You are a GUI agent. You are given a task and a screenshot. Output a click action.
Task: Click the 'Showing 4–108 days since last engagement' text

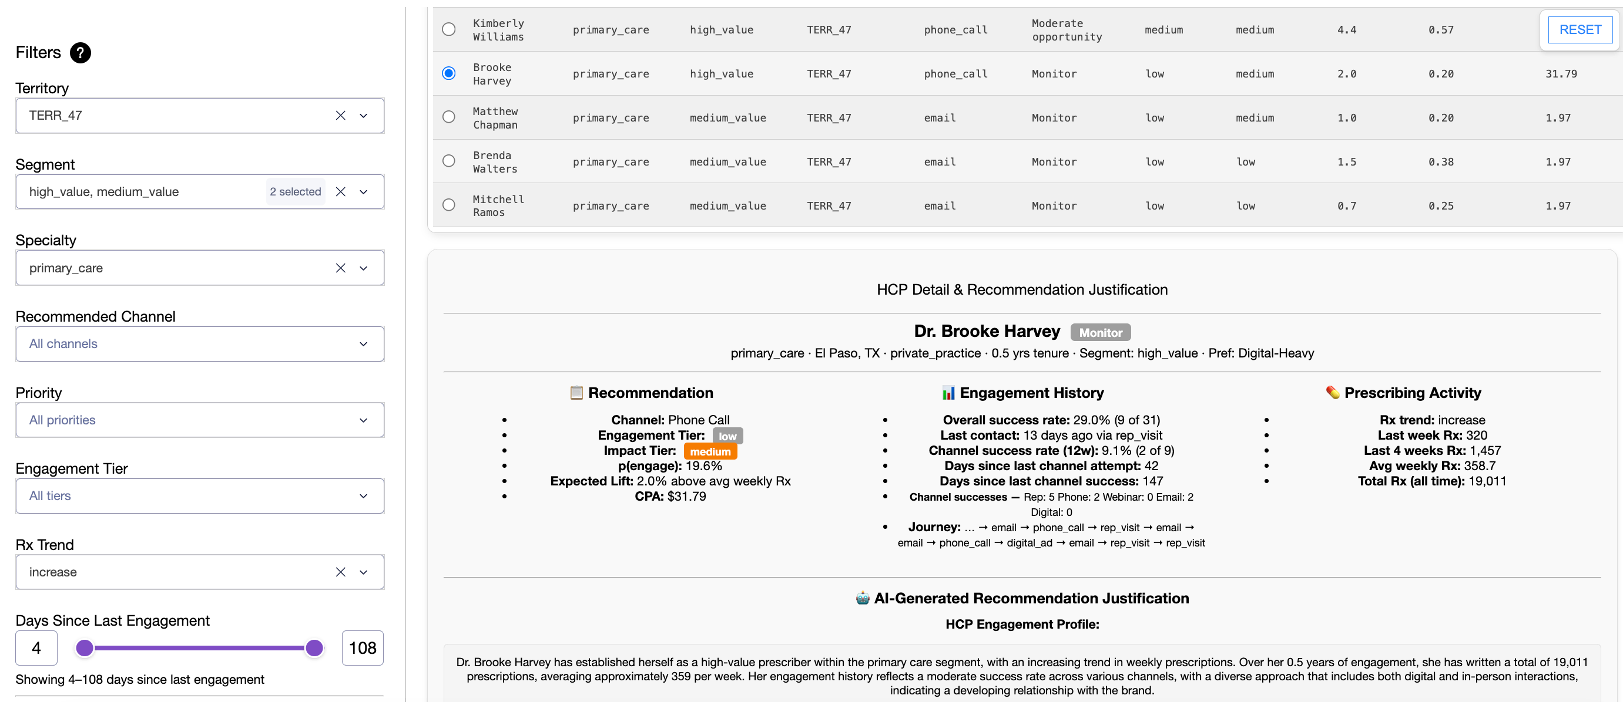(x=140, y=679)
